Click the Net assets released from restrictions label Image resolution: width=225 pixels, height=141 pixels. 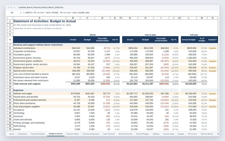click(x=31, y=80)
